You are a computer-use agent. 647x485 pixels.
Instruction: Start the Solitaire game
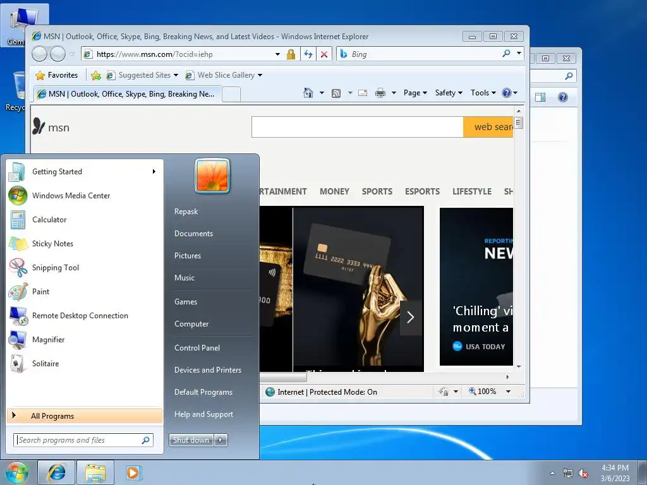pos(85,363)
